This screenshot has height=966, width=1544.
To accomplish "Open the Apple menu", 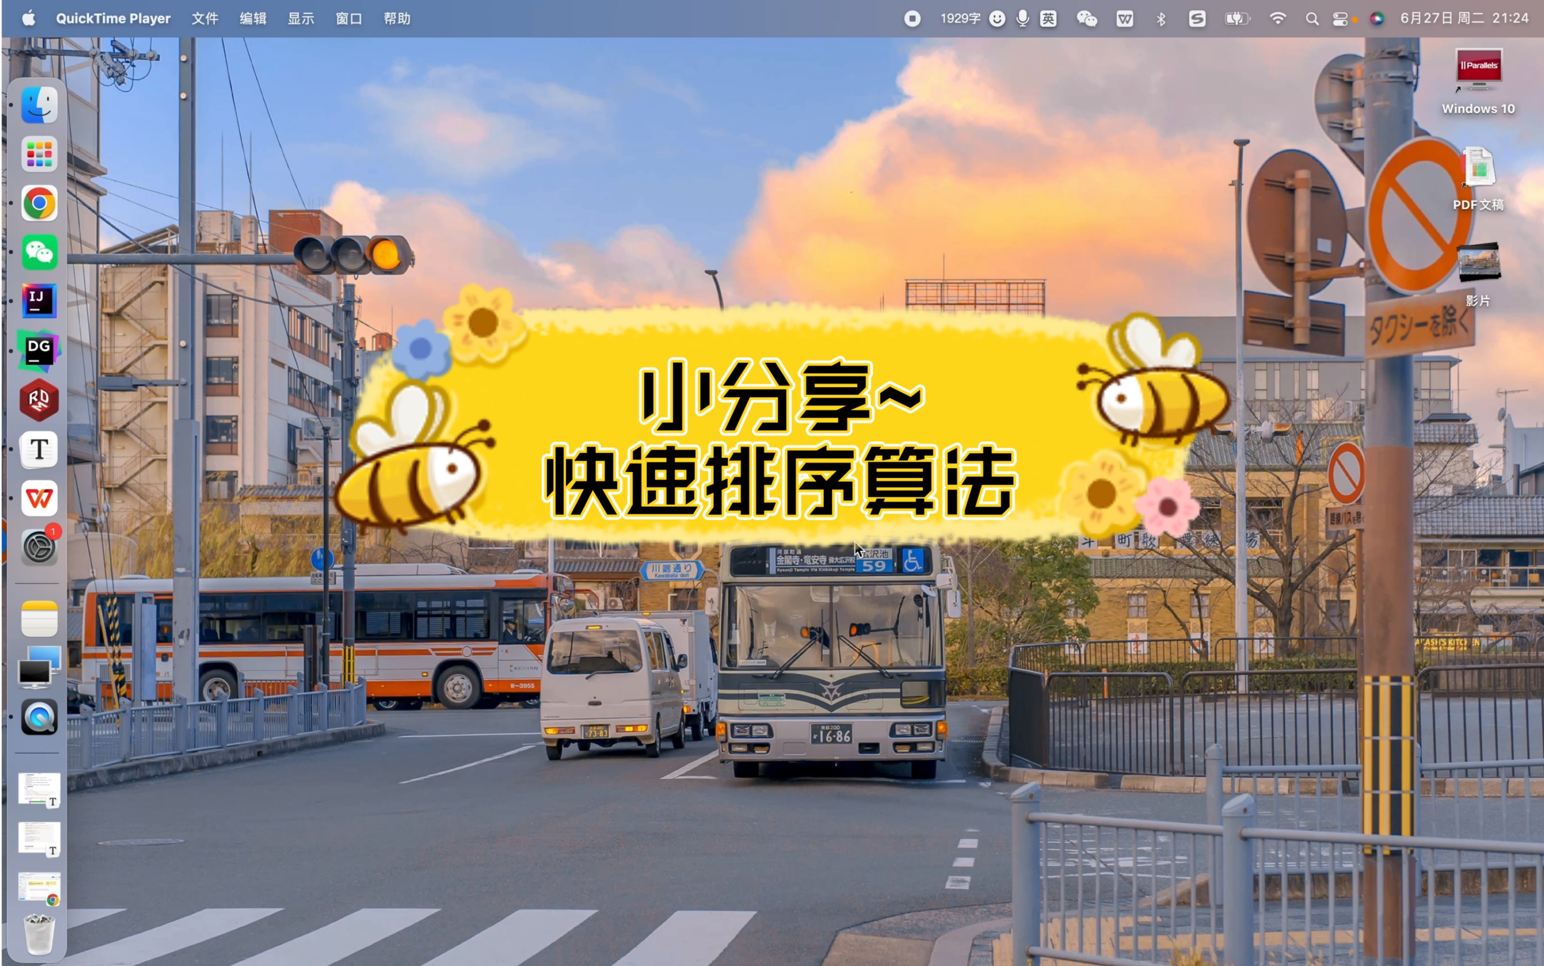I will click(28, 19).
